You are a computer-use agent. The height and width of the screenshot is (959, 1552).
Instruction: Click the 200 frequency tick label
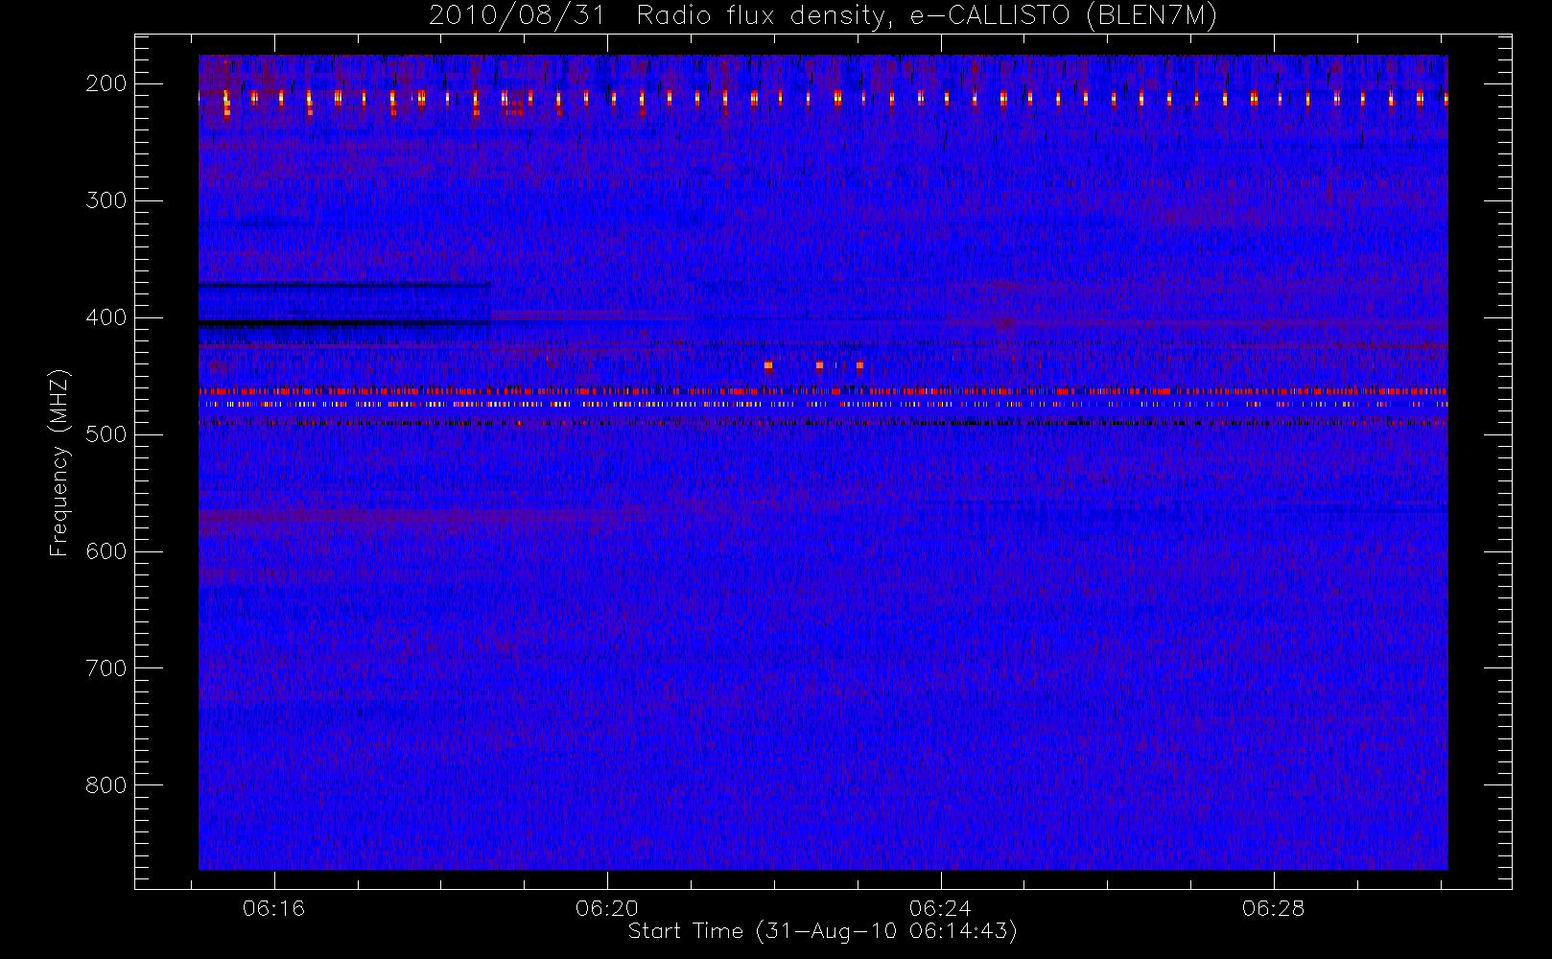tap(106, 83)
